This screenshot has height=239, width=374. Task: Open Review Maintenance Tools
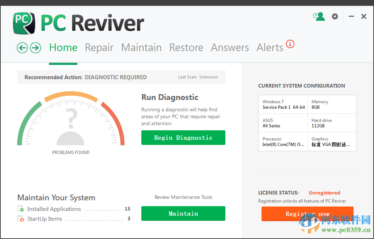(x=183, y=197)
